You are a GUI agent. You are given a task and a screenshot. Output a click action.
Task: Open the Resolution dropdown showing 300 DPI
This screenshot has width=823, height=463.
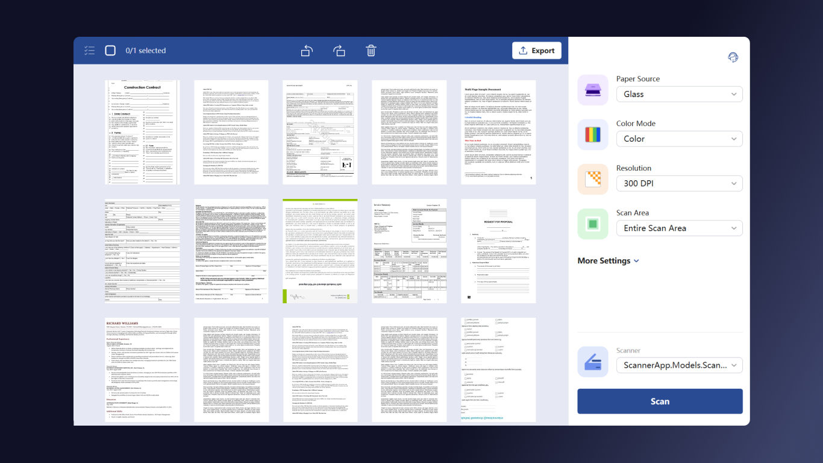(x=680, y=183)
